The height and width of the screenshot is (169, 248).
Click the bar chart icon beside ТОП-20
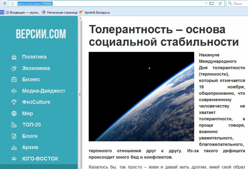click(14, 125)
